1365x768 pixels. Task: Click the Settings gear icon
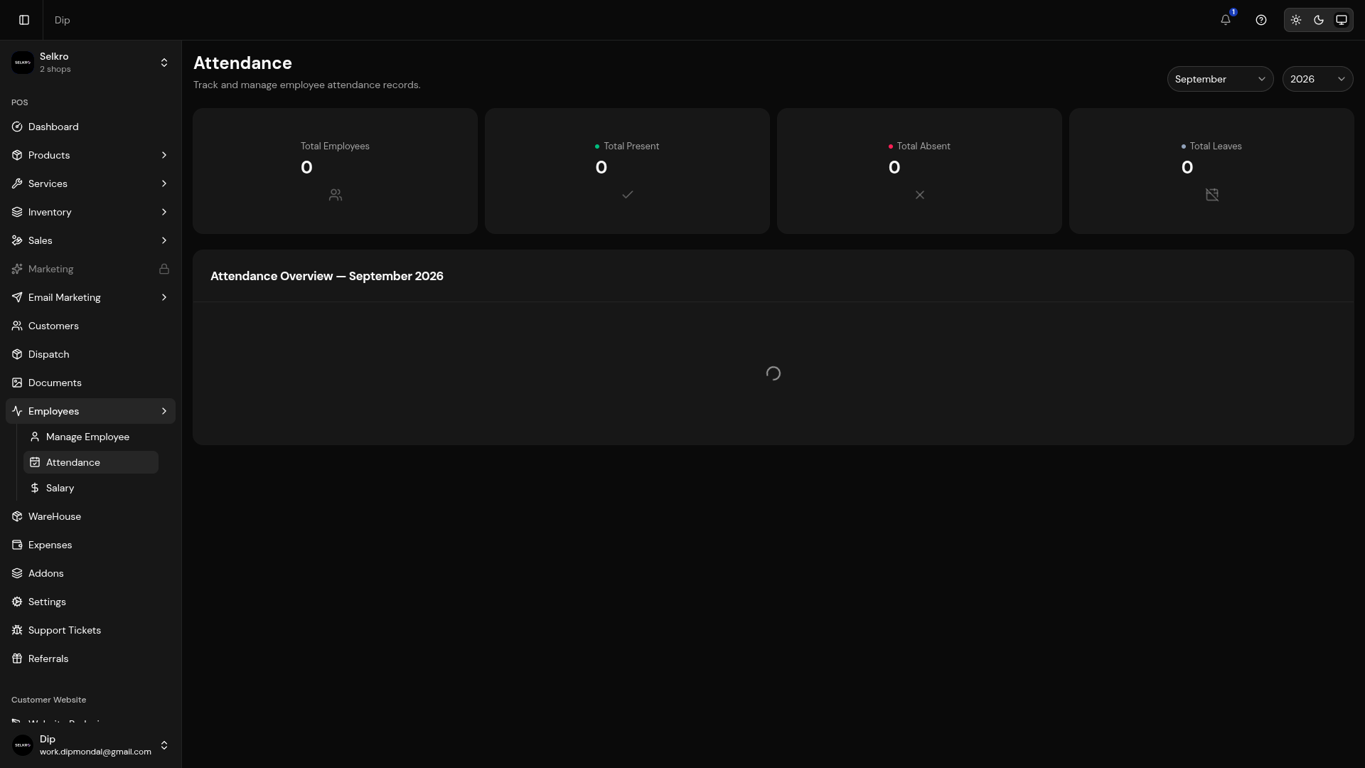(x=17, y=602)
